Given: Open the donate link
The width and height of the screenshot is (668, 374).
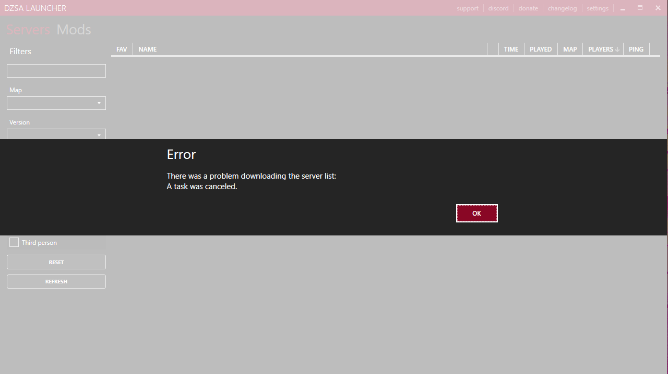Looking at the screenshot, I should click(528, 8).
